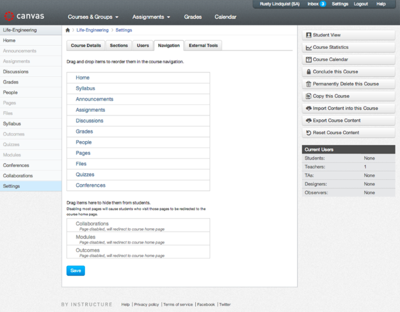Image resolution: width=400 pixels, height=312 pixels.
Task: Click the Privacy policy footer link
Action: coord(146,305)
